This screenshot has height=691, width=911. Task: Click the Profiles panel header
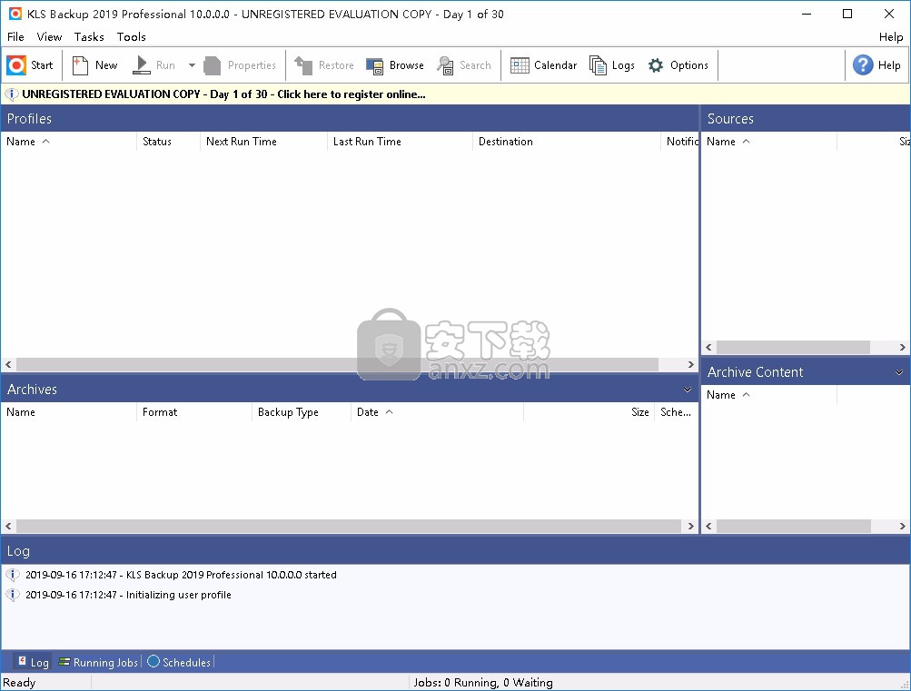click(x=349, y=118)
